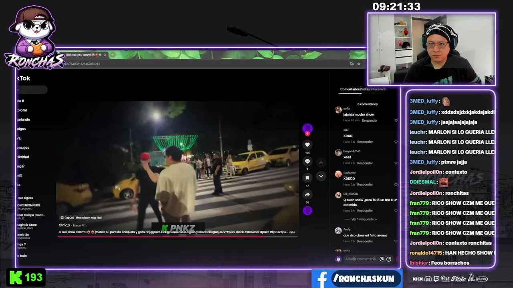Open emoji picker in comment box
The width and height of the screenshot is (513, 288).
tap(389, 259)
